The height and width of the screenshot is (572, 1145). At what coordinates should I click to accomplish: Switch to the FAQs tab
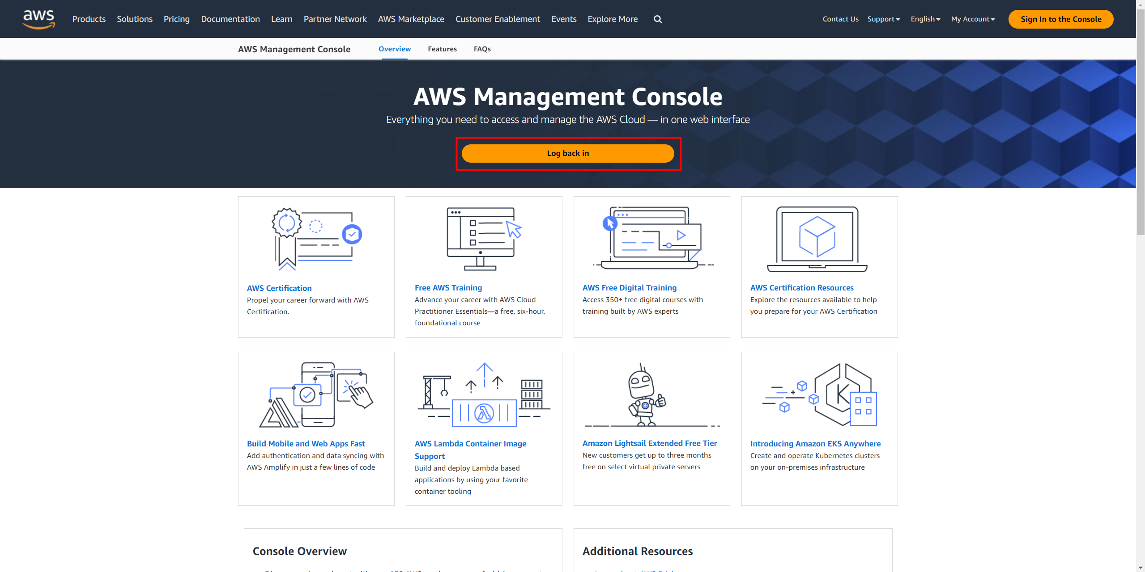pos(482,49)
